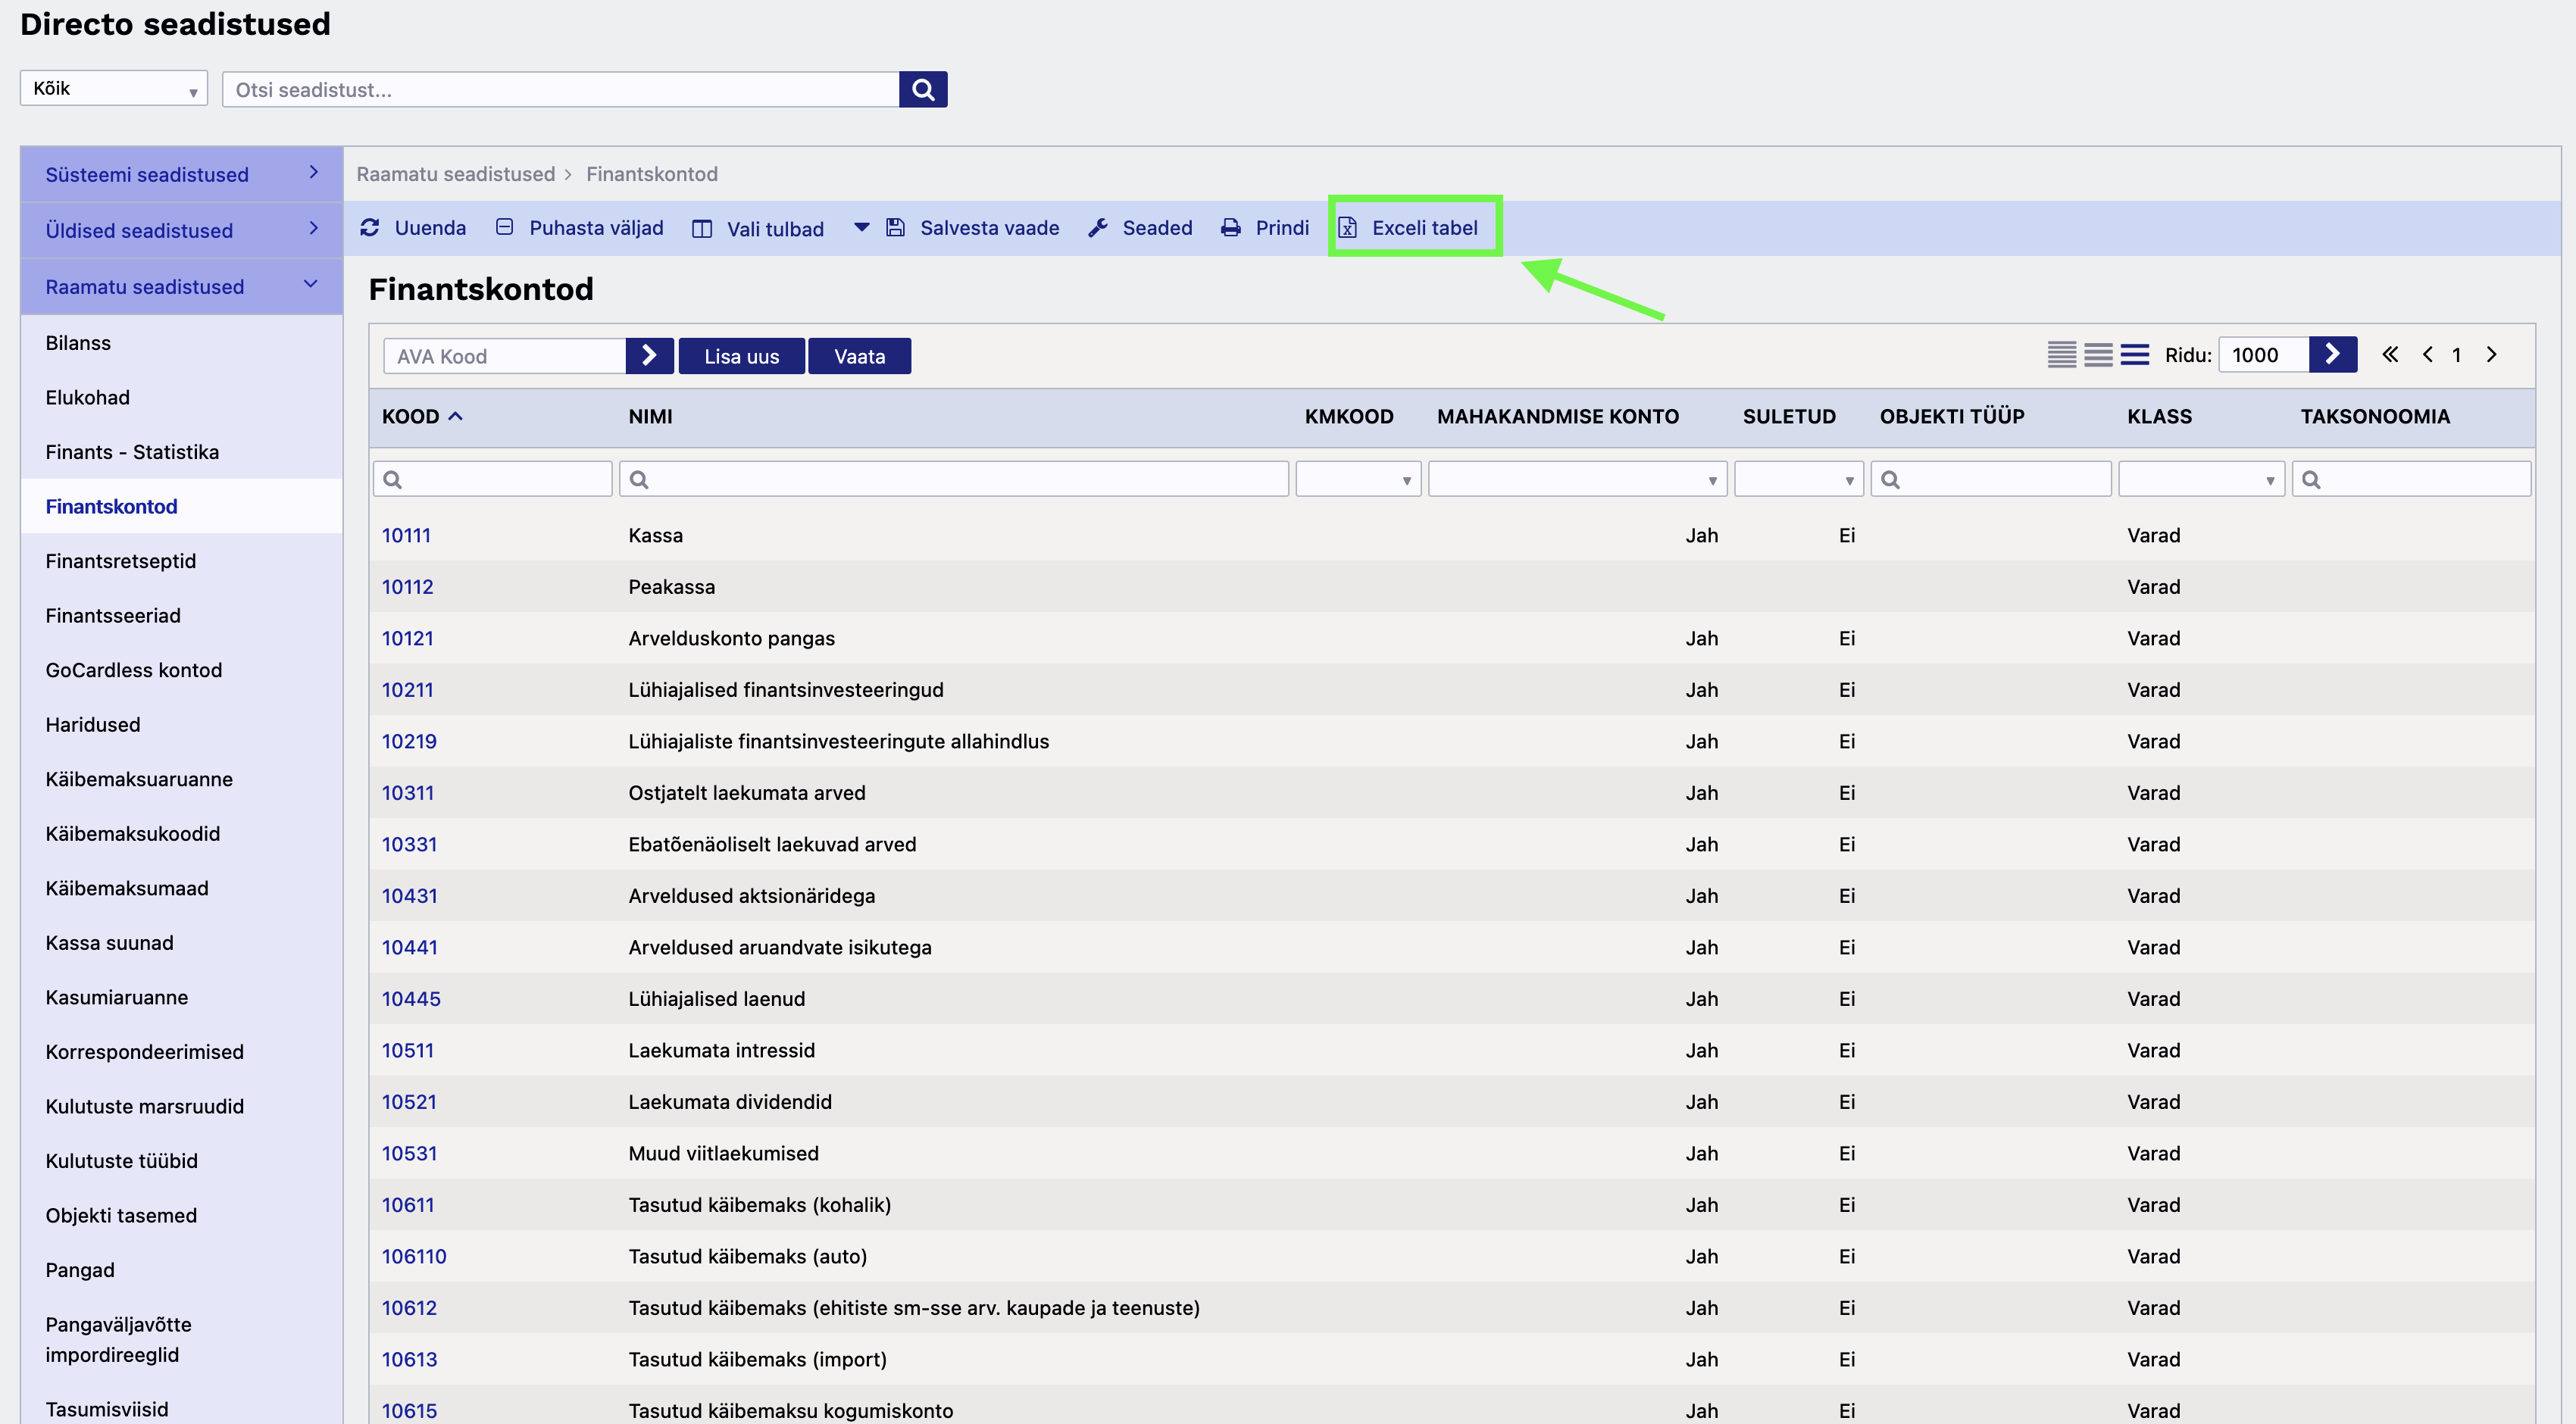Image resolution: width=2576 pixels, height=1424 pixels.
Task: Go to the next page arrow
Action: 2491,354
